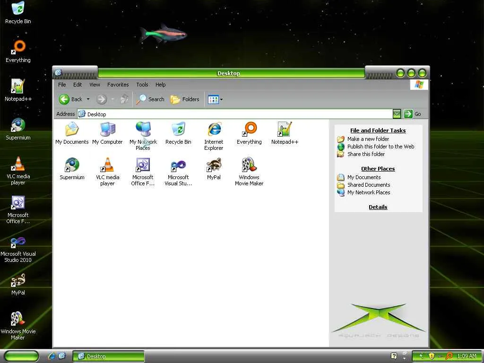The image size is (484, 363).
Task: Click the Desktop window button on the taskbar
Action: 108,356
